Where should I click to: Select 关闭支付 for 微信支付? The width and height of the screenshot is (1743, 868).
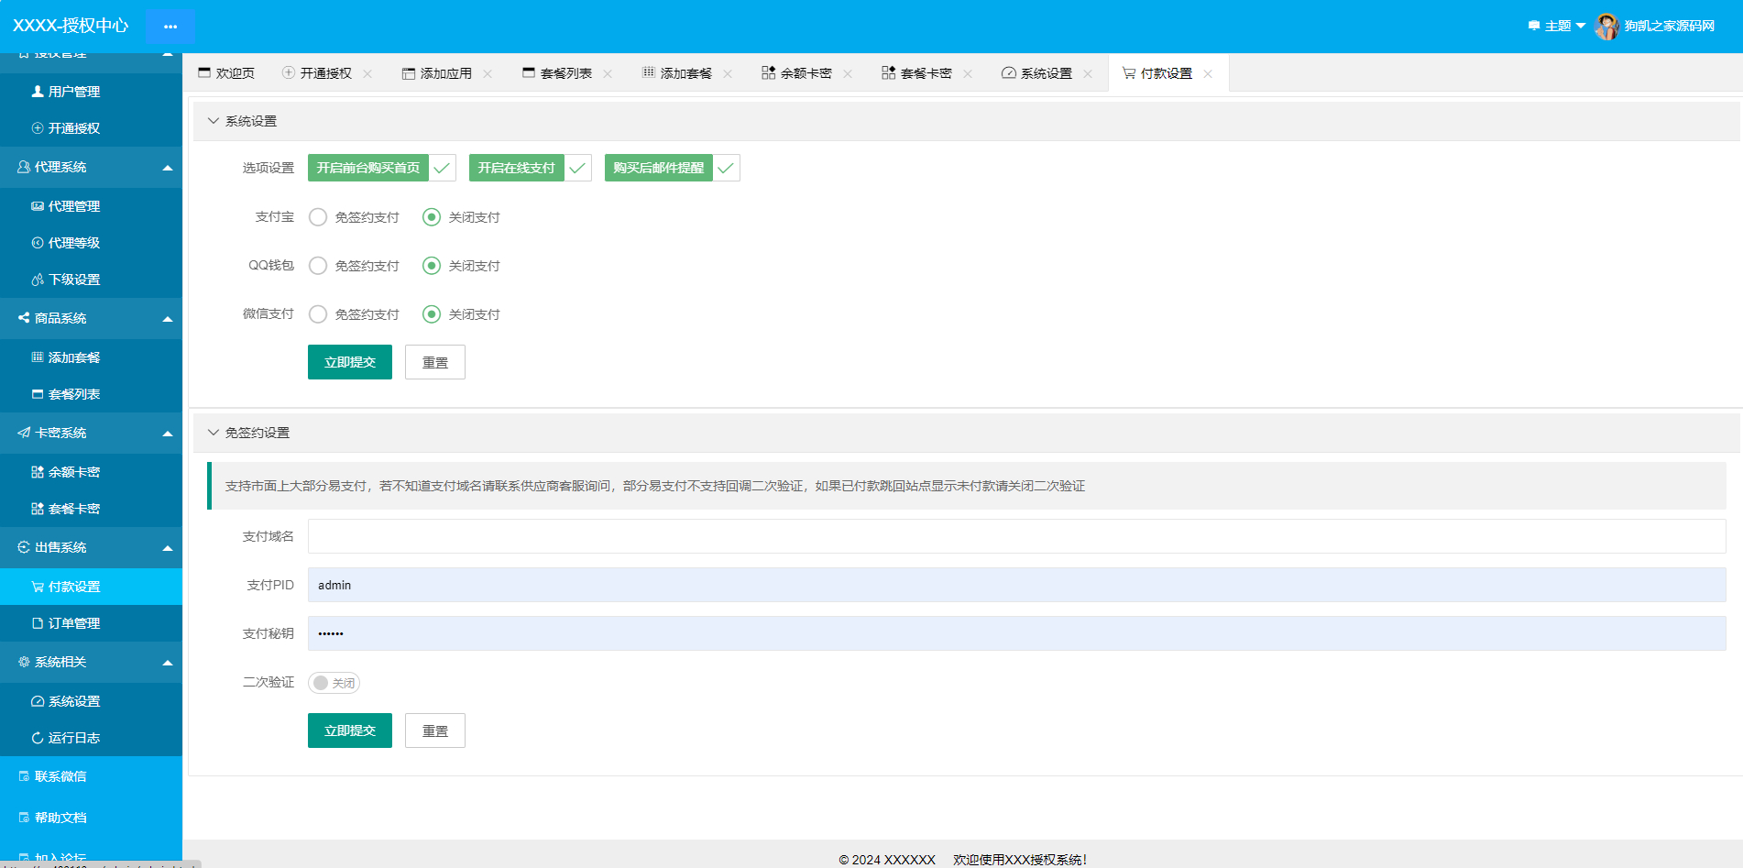tap(432, 314)
